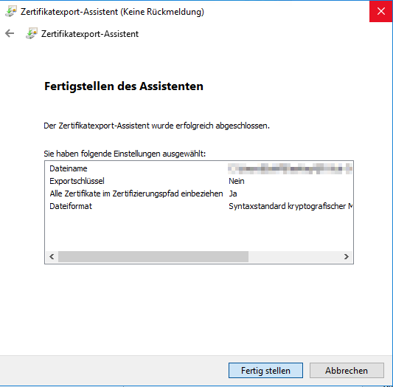The image size is (393, 387).
Task: Select the Exportschlüssel row
Action: [199, 181]
